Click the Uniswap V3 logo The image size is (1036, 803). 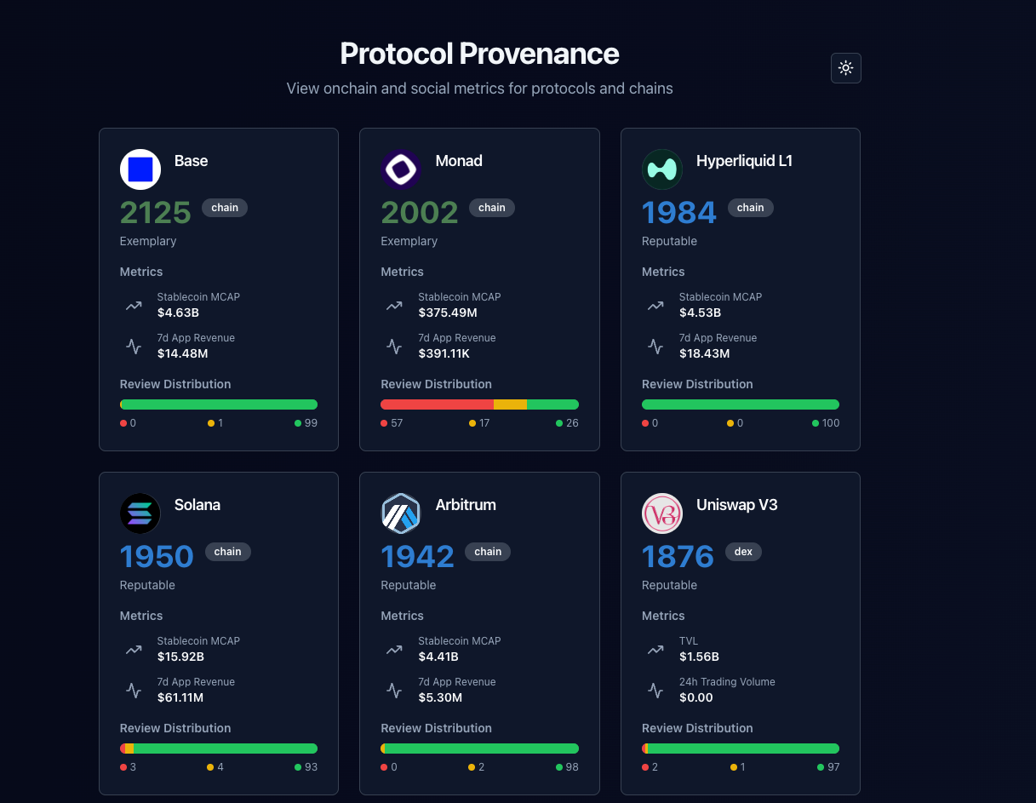(x=662, y=513)
